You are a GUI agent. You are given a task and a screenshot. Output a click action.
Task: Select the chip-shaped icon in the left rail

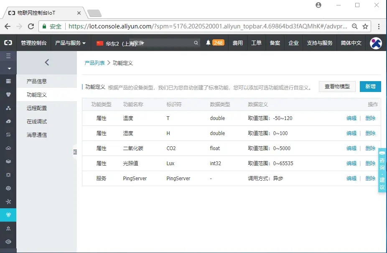pyautogui.click(x=8, y=175)
